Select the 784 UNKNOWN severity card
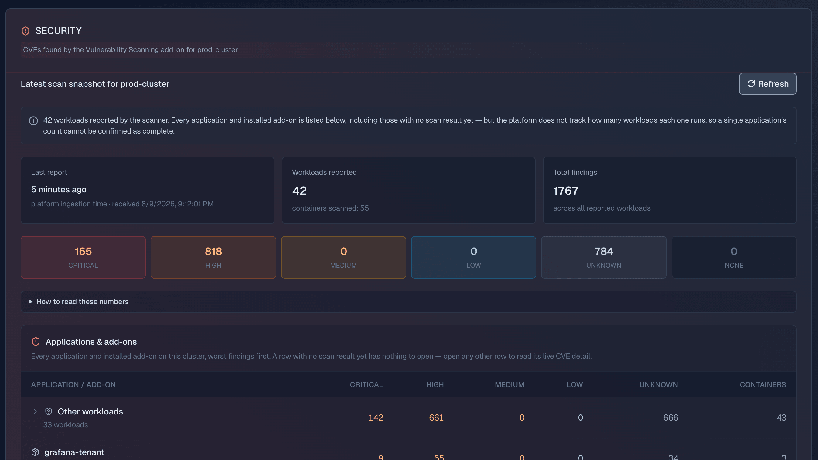The image size is (818, 460). coord(604,257)
